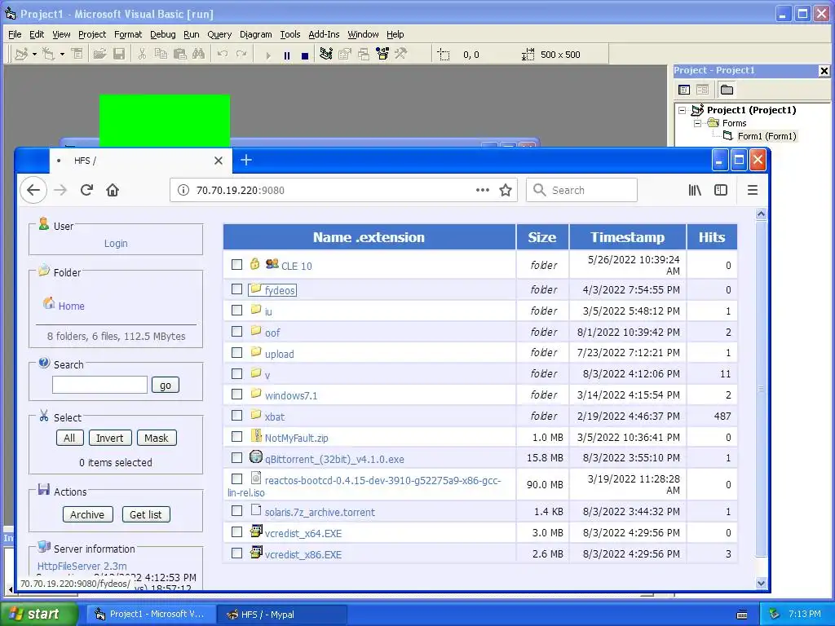Click the Cut scissors toolbar icon

tap(142, 55)
